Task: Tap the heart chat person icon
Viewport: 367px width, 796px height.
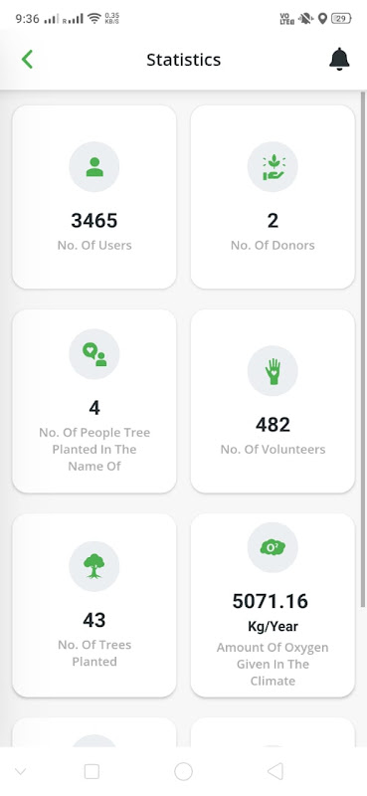Action: 94,354
